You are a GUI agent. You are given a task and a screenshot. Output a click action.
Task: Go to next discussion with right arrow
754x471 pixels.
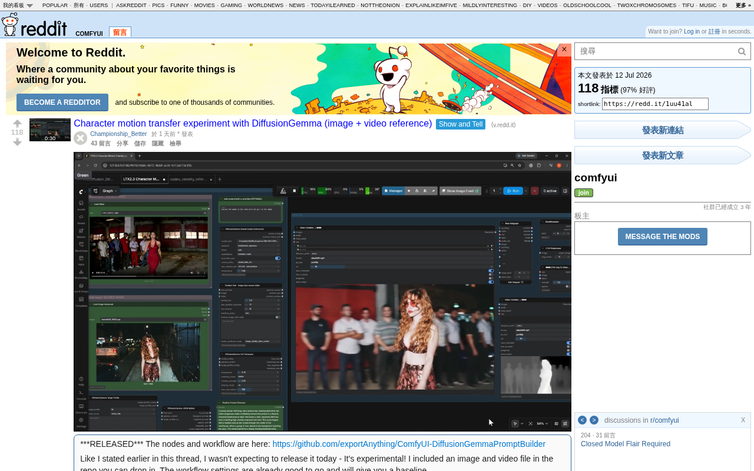point(594,420)
